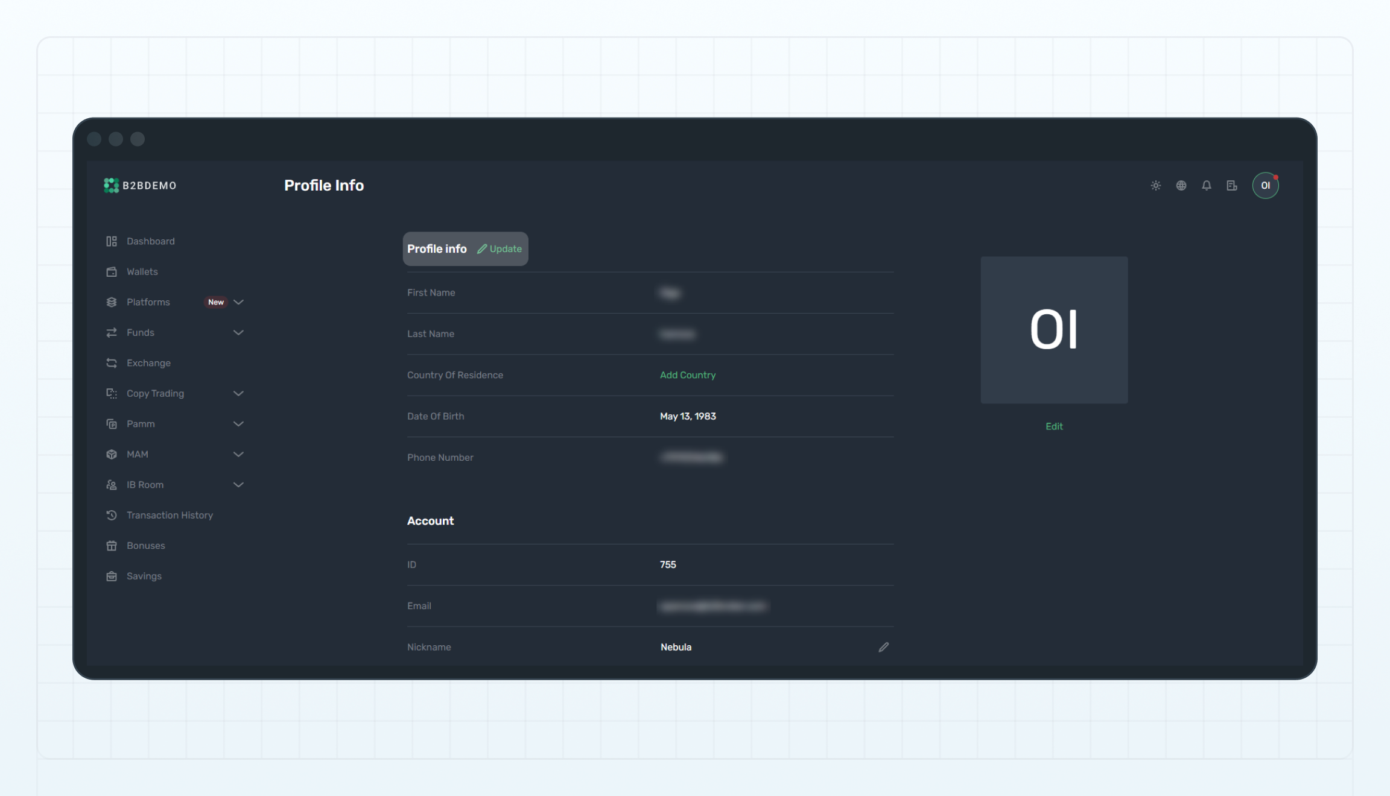
Task: Click the B2BDEMO logo
Action: [139, 185]
